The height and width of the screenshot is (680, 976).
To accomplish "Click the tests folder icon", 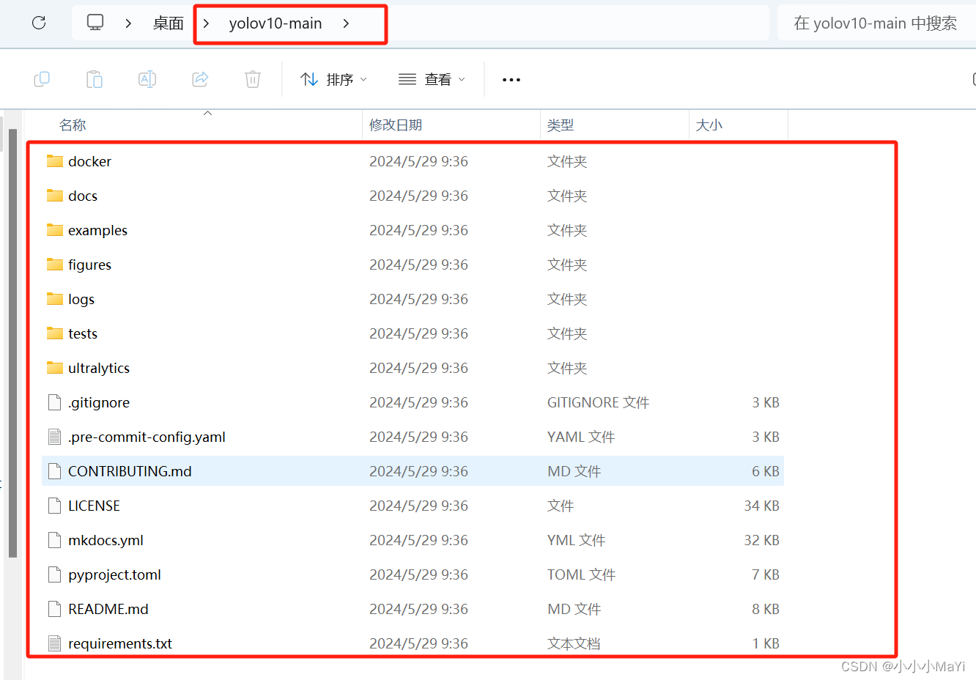I will 55,333.
